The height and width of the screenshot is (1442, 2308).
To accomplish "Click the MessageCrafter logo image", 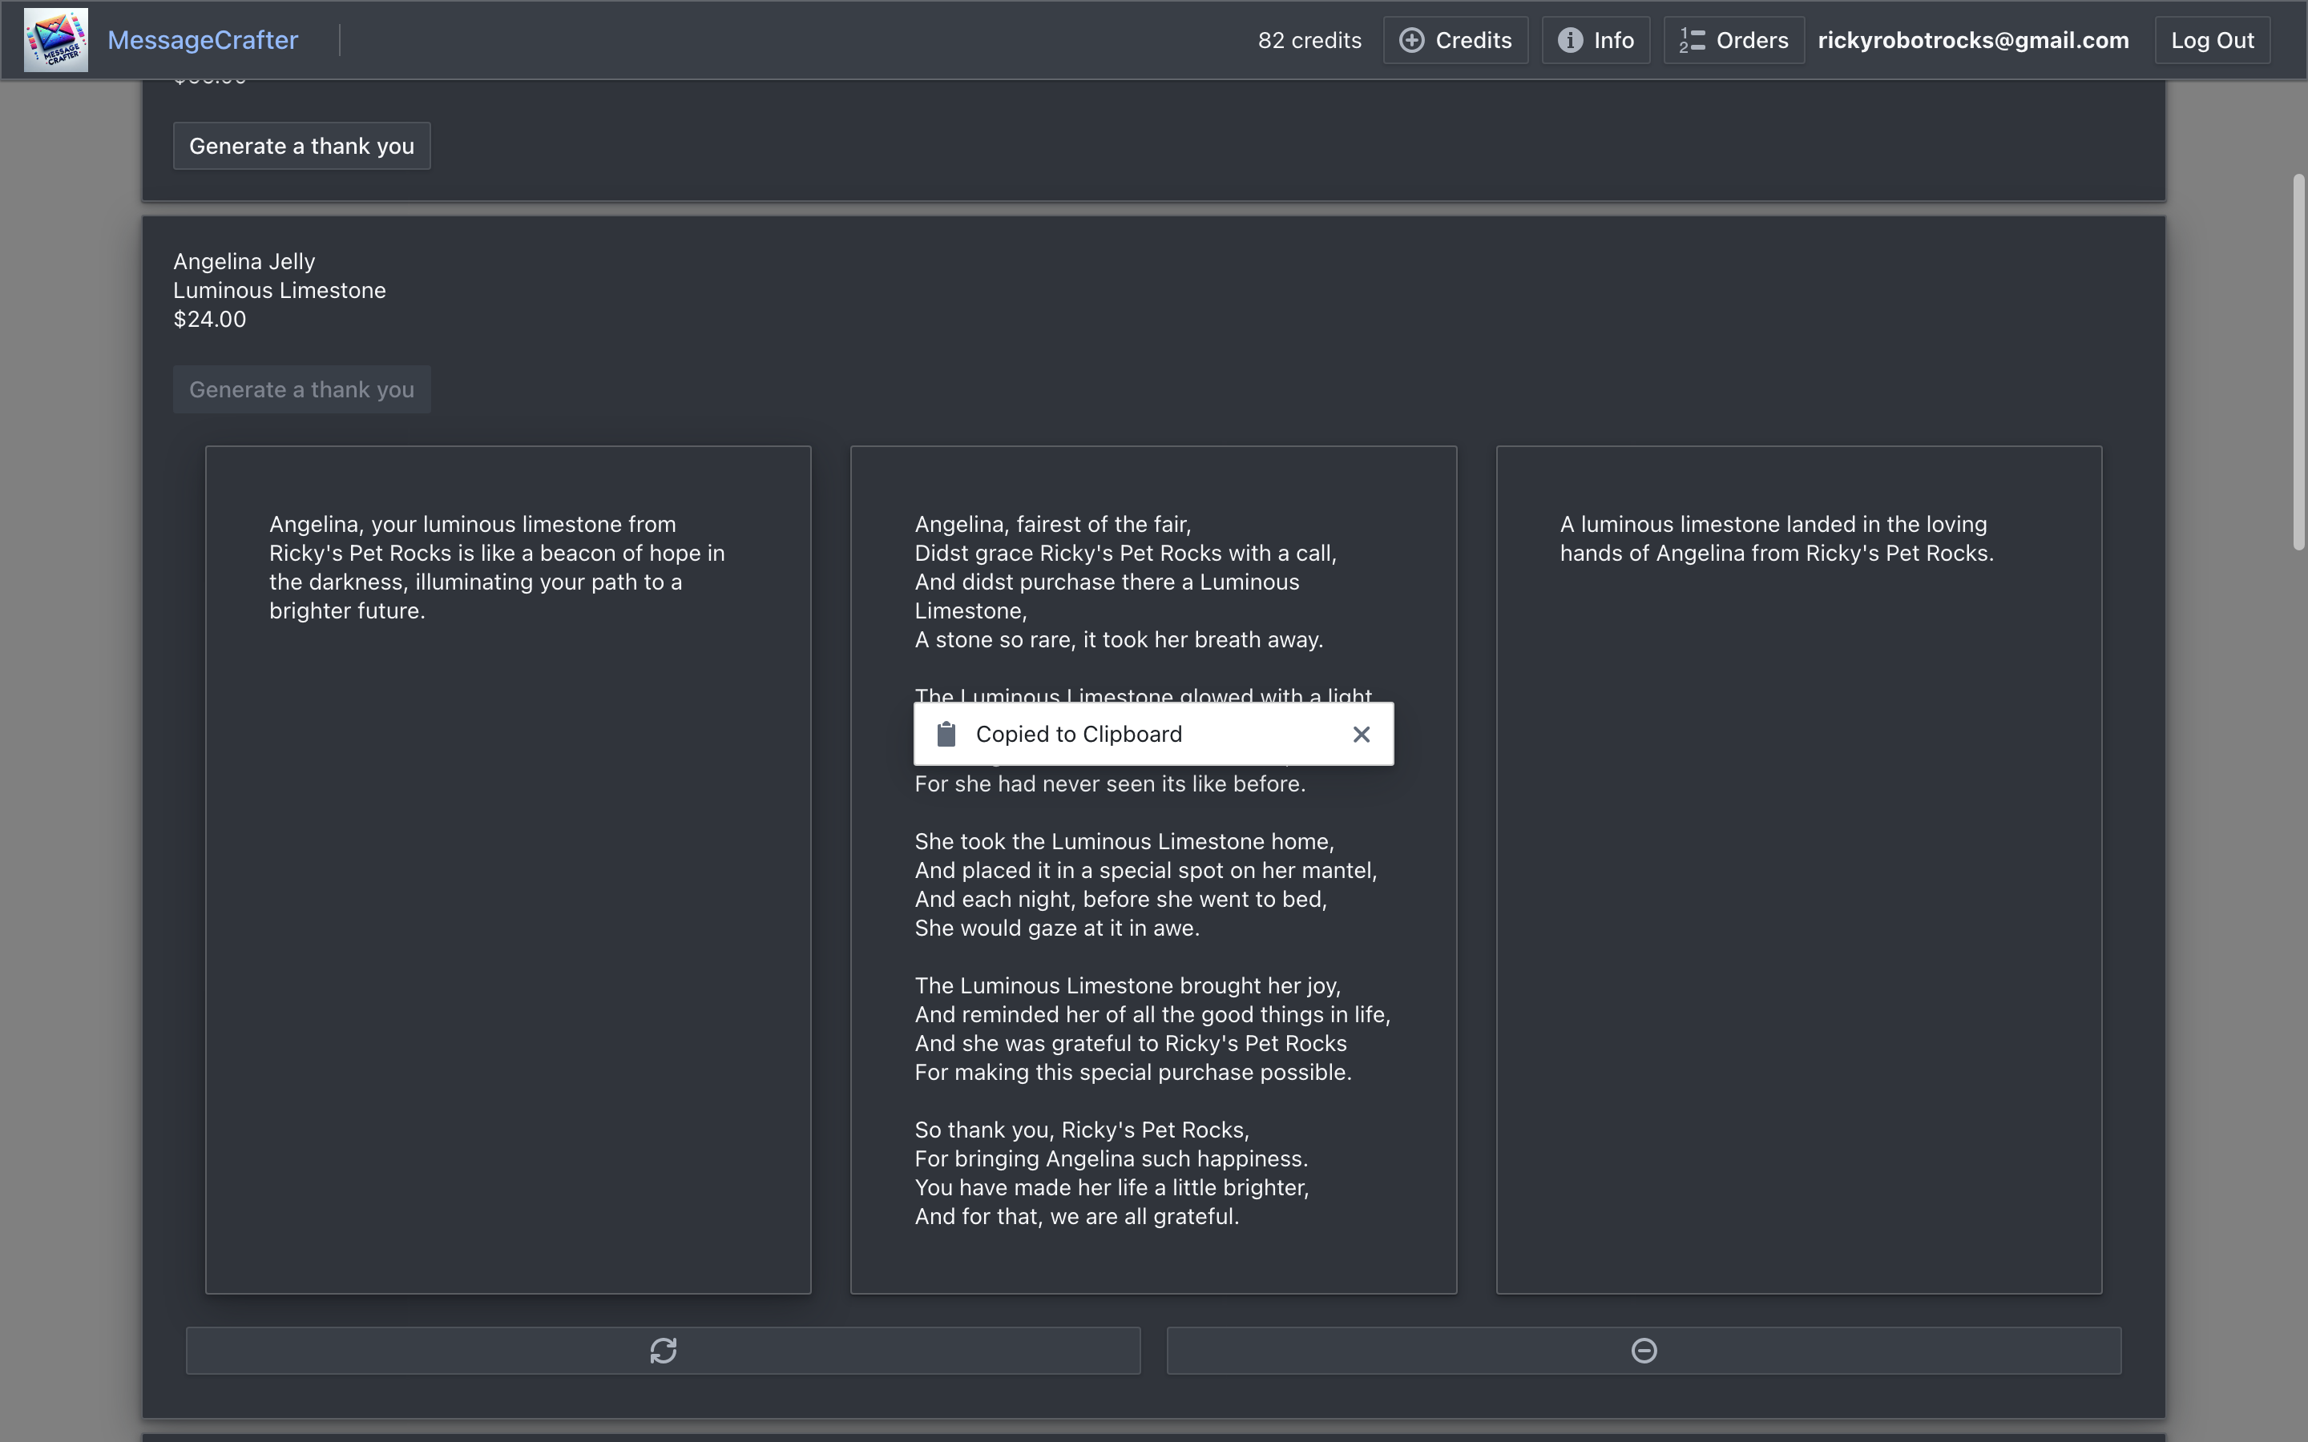I will pos(55,40).
